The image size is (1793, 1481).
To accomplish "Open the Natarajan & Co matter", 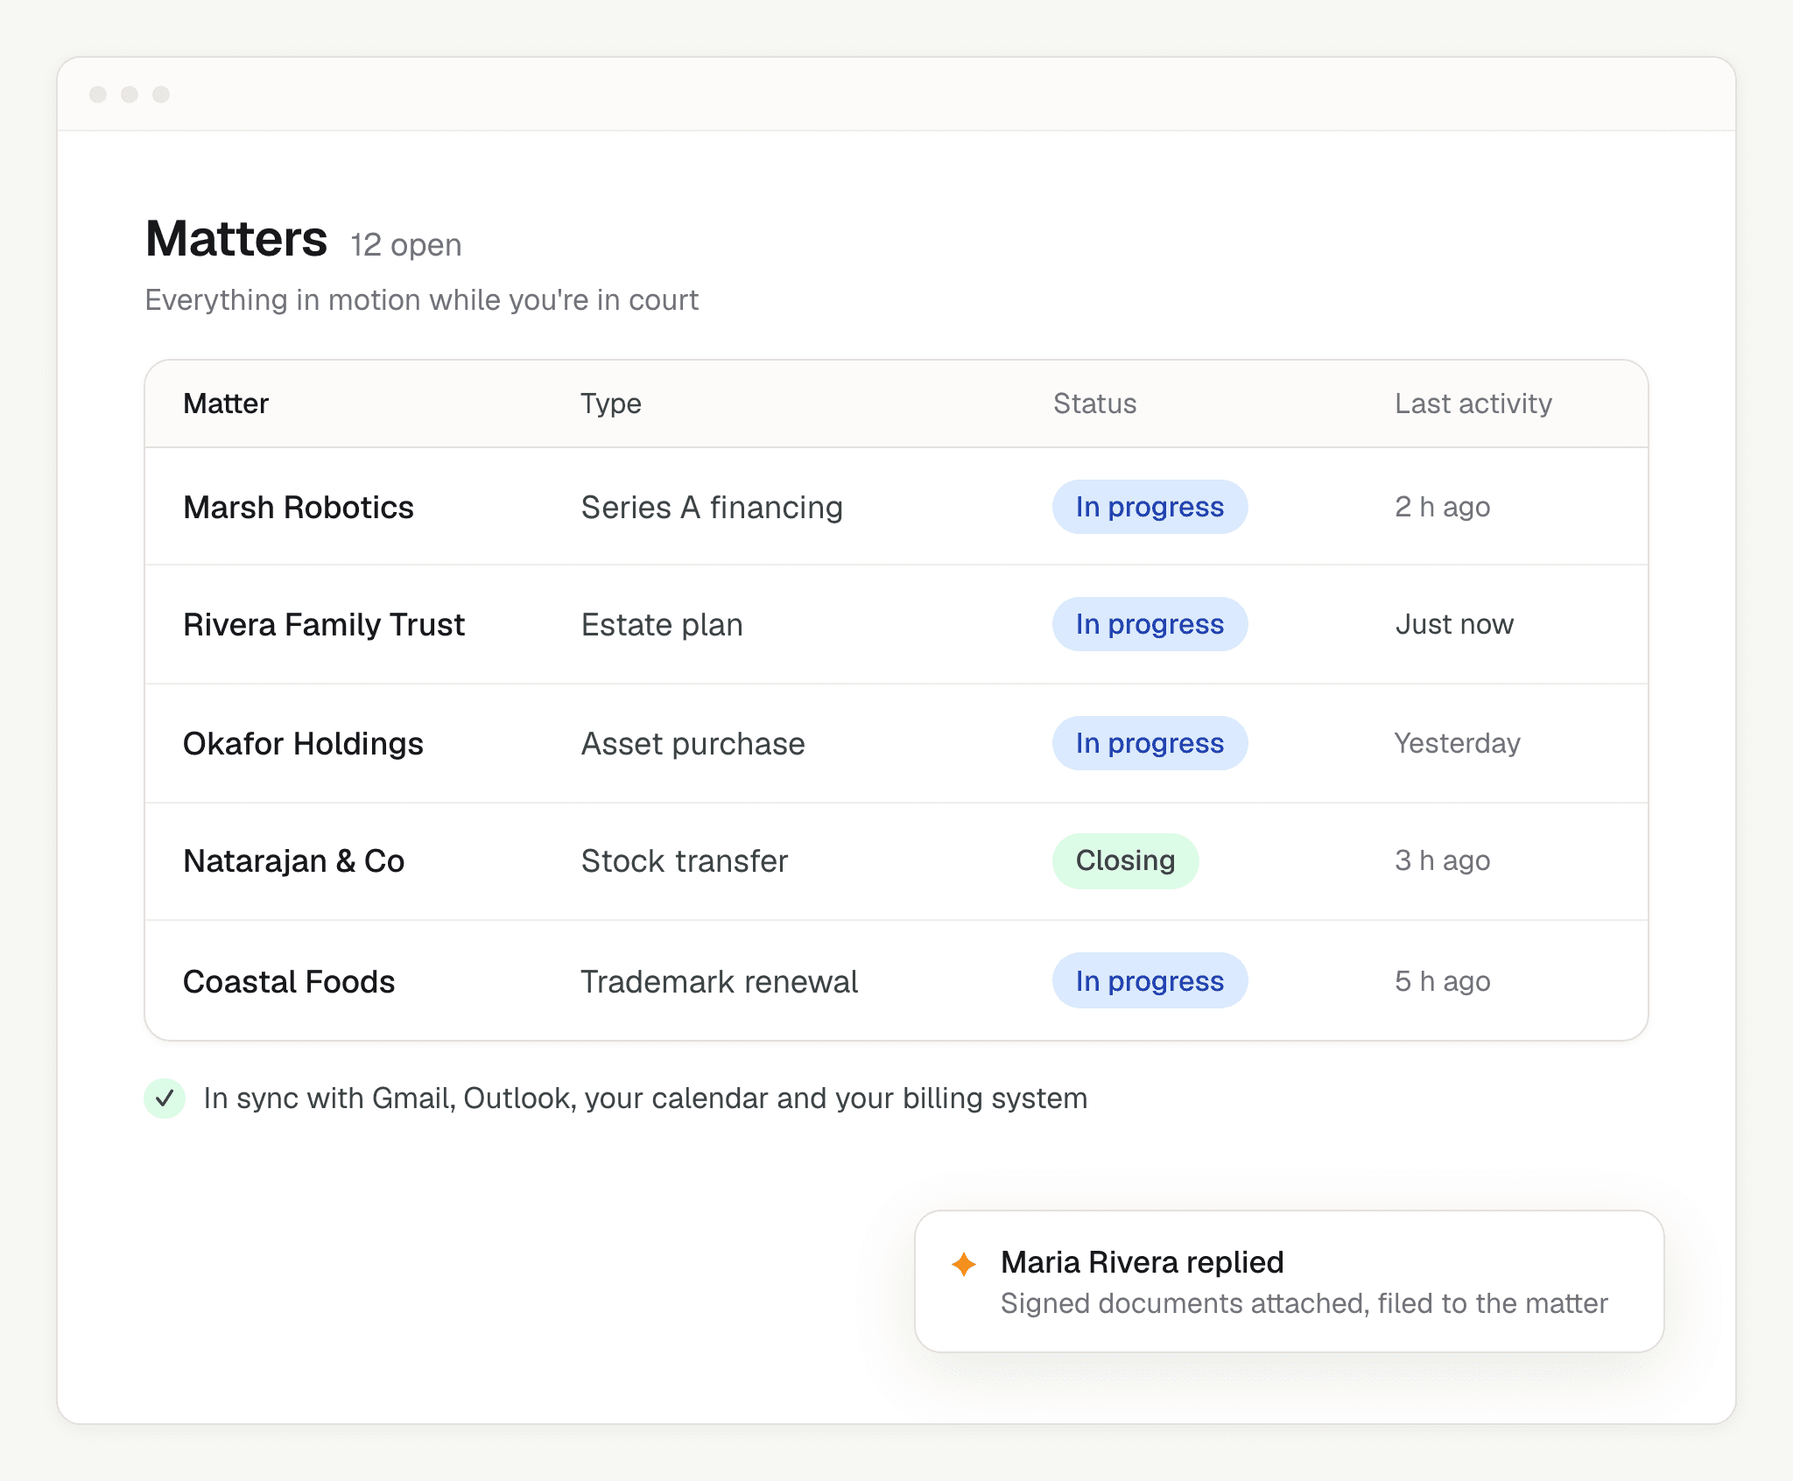I will [294, 861].
